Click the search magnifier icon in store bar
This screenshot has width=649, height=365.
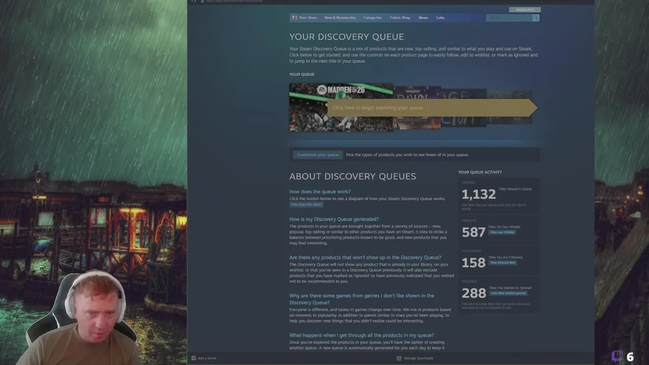tap(535, 18)
